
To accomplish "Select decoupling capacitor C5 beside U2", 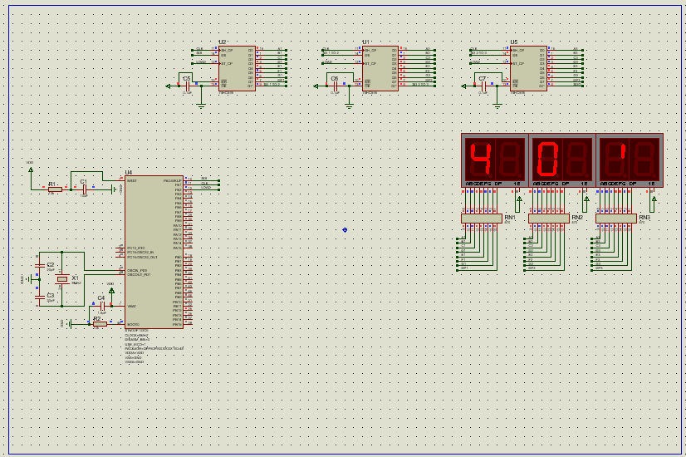I will pyautogui.click(x=188, y=86).
